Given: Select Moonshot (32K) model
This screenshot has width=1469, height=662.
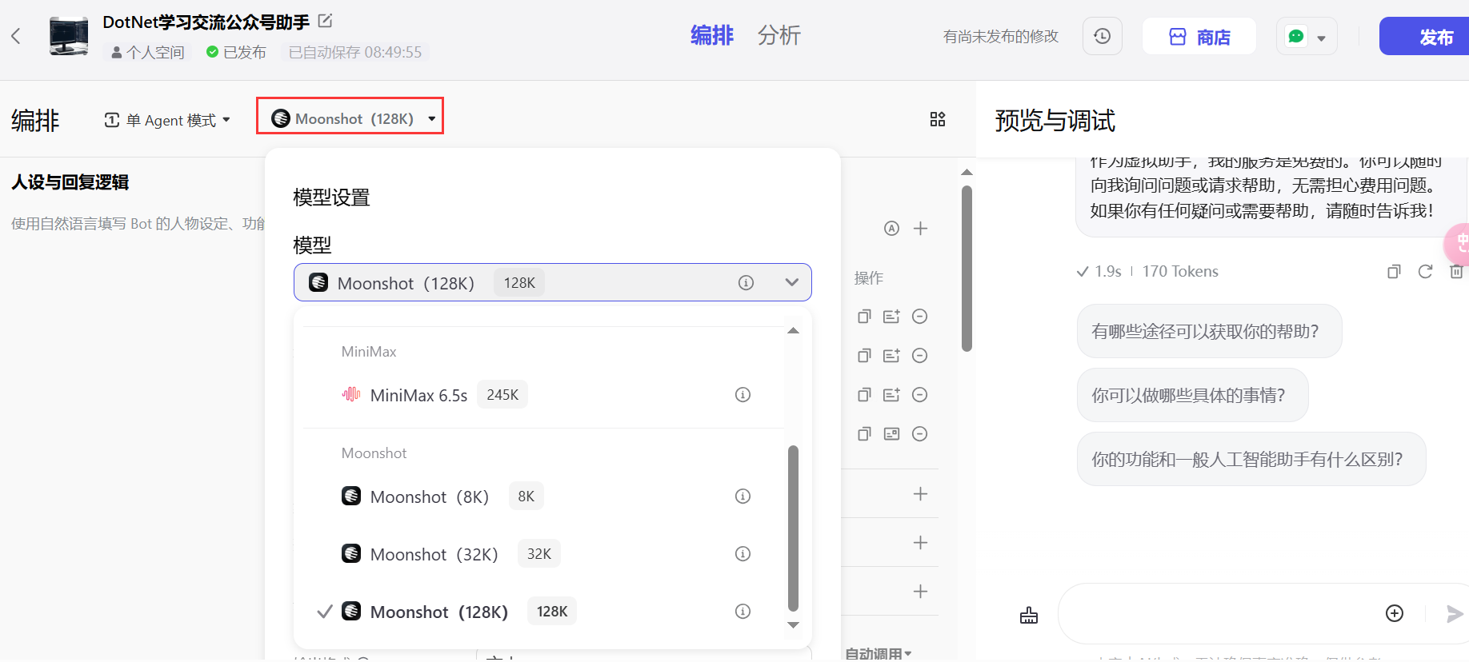Looking at the screenshot, I should pyautogui.click(x=543, y=554).
